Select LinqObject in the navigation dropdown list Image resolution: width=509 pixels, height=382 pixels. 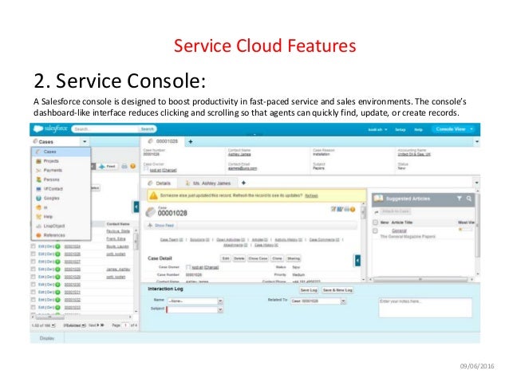(61, 226)
